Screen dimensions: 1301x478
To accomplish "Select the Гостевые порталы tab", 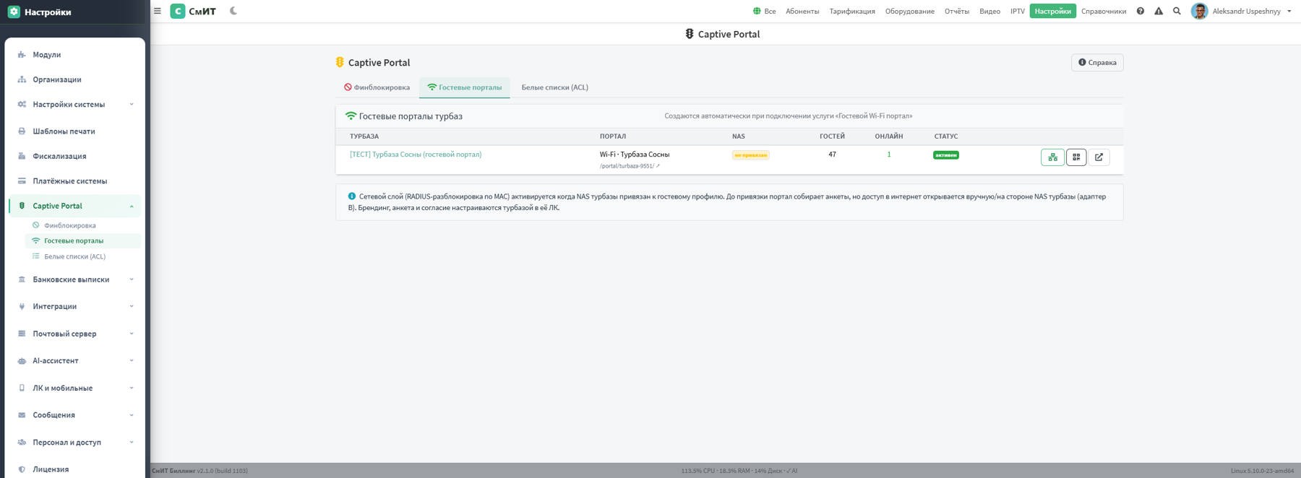I will [465, 87].
